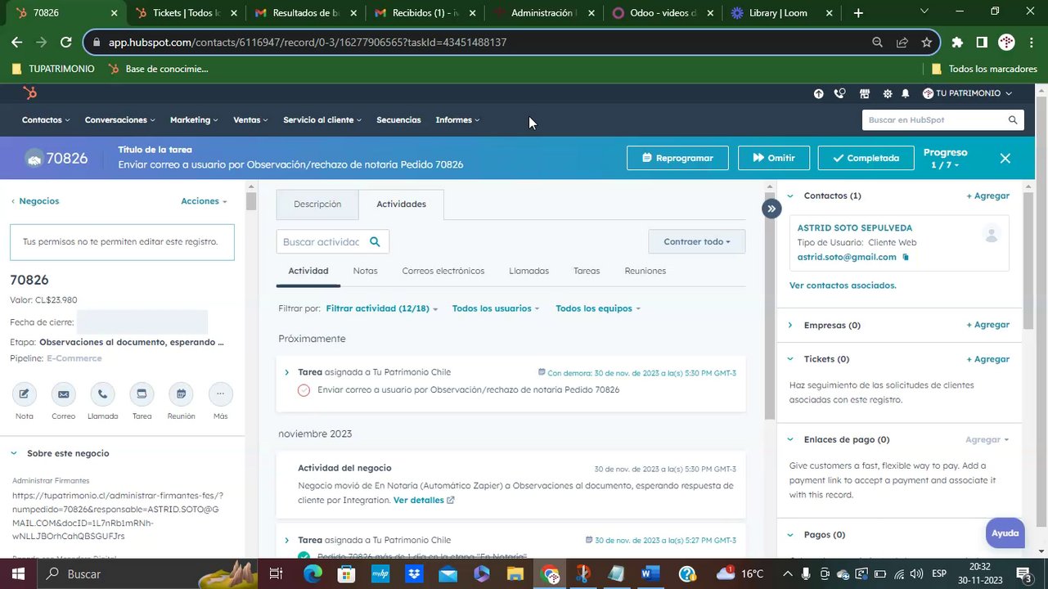
Task: Click the Ayuda help button
Action: click(x=1005, y=533)
